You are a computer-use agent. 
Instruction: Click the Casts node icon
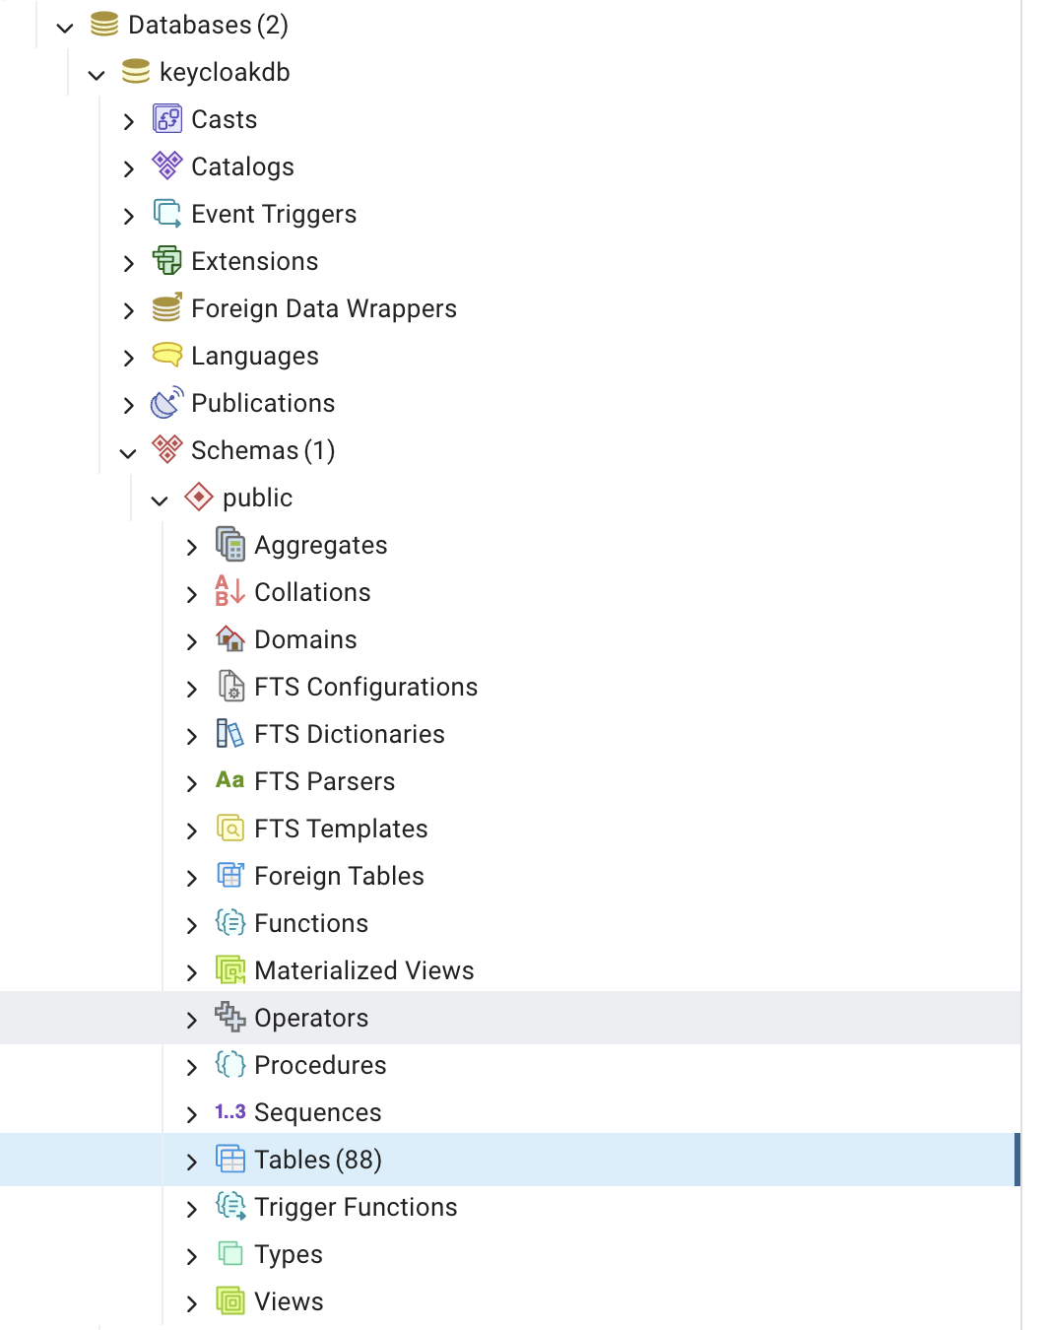point(167,119)
